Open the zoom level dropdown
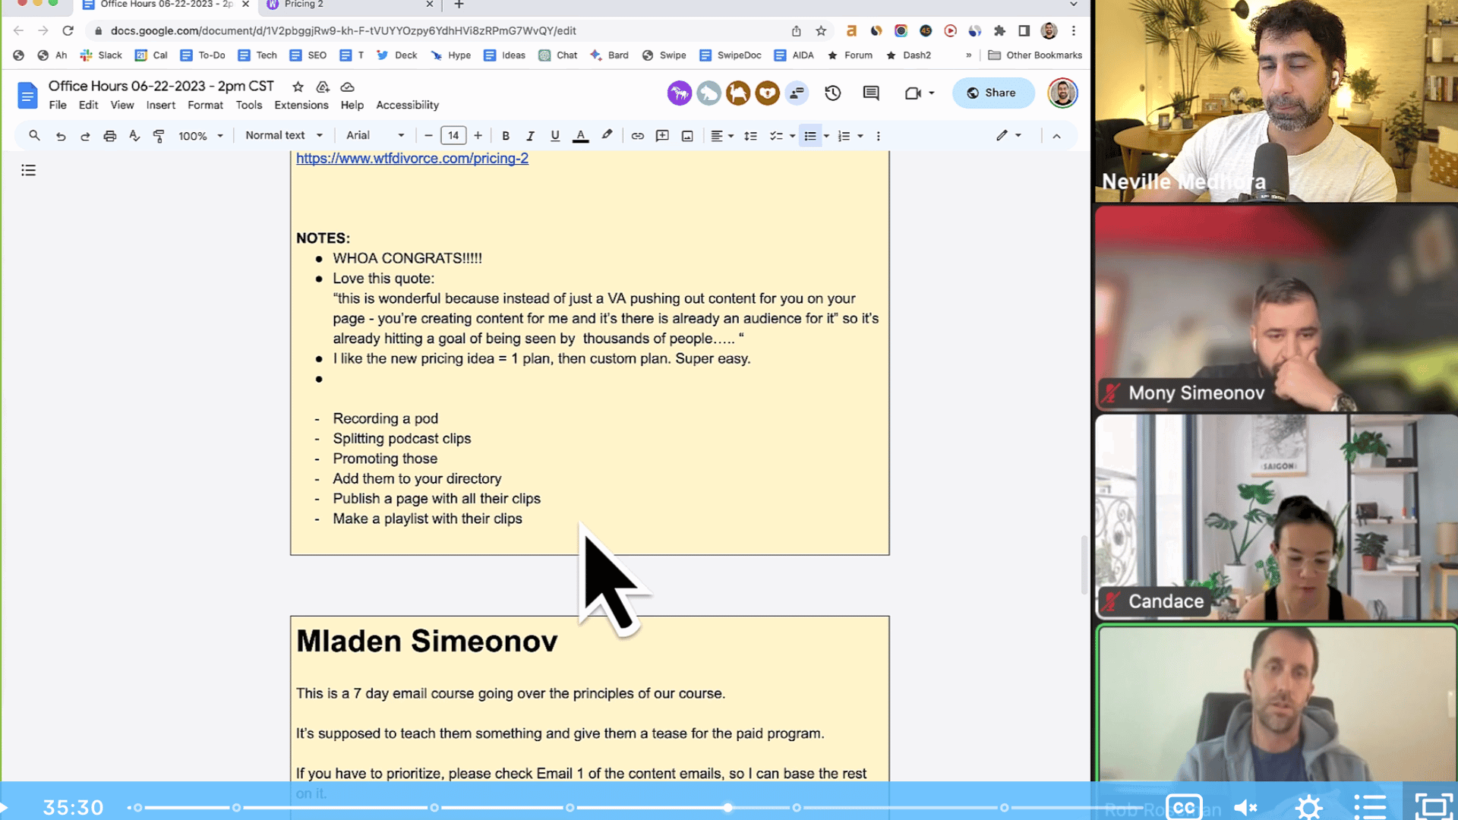1458x820 pixels. (x=200, y=136)
